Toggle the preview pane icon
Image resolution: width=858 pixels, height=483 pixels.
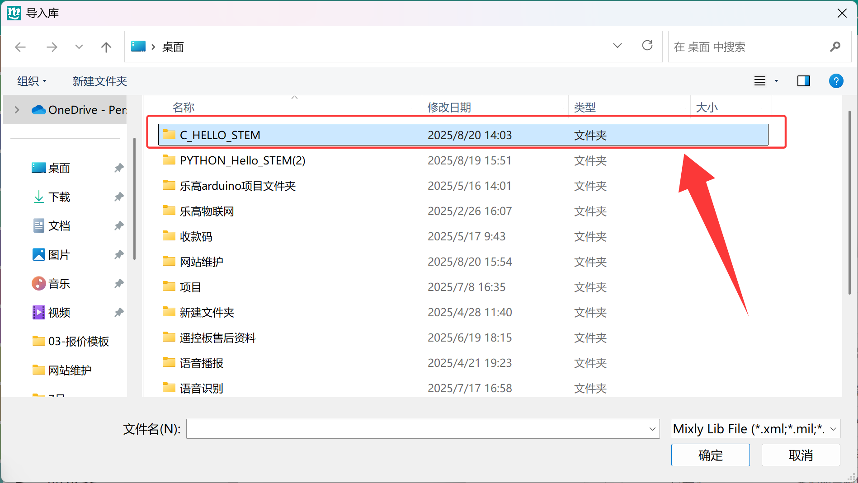pos(803,81)
